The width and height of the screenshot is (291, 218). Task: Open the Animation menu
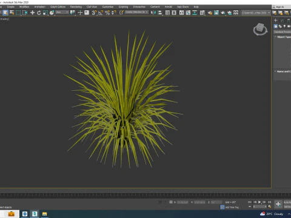point(40,7)
